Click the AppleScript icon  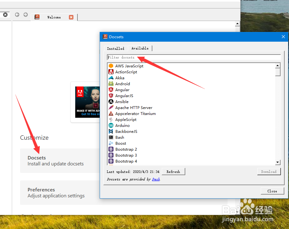[x=111, y=119]
